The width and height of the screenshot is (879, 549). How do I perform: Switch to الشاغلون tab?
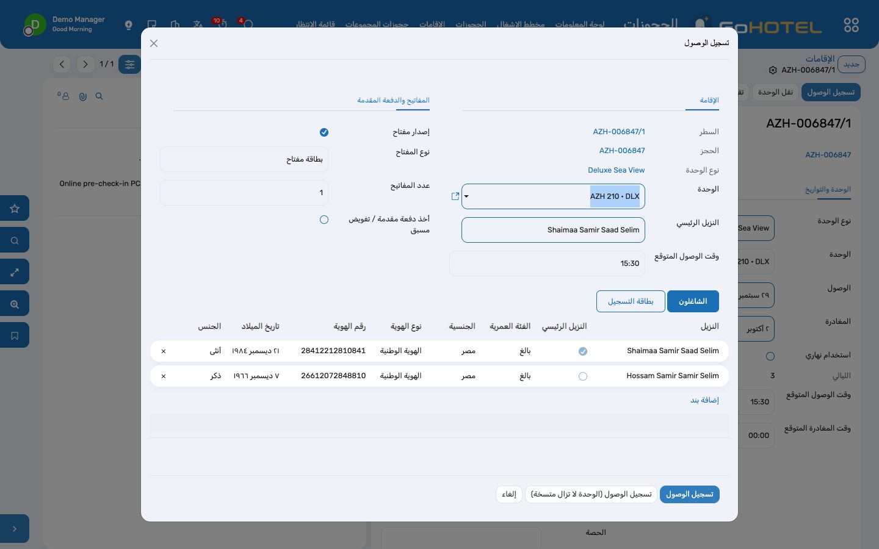point(693,301)
